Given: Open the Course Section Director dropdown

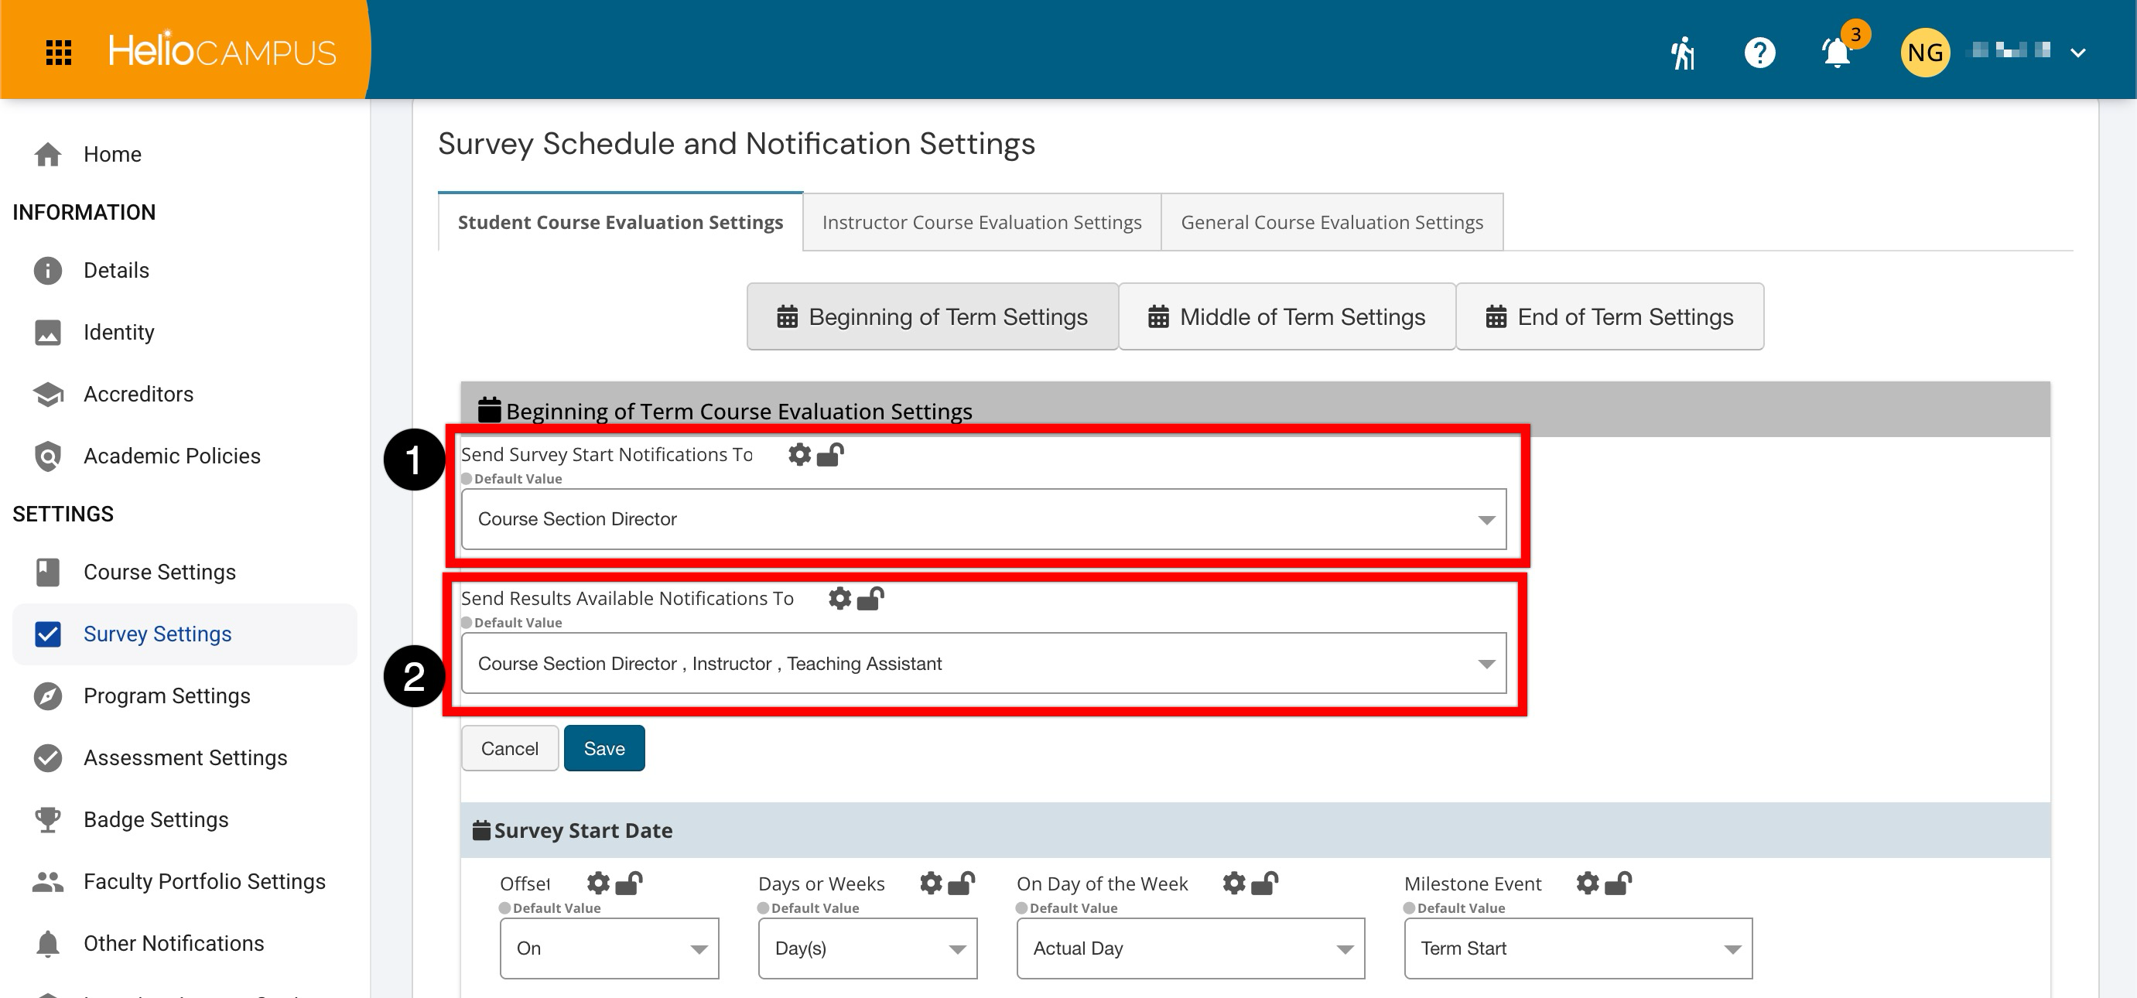Looking at the screenshot, I should pyautogui.click(x=984, y=519).
